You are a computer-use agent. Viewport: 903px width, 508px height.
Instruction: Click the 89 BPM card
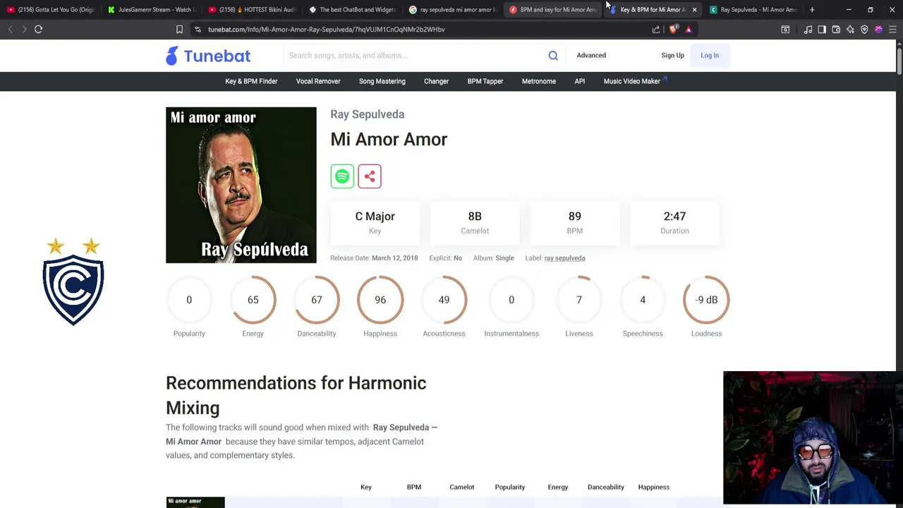575,222
